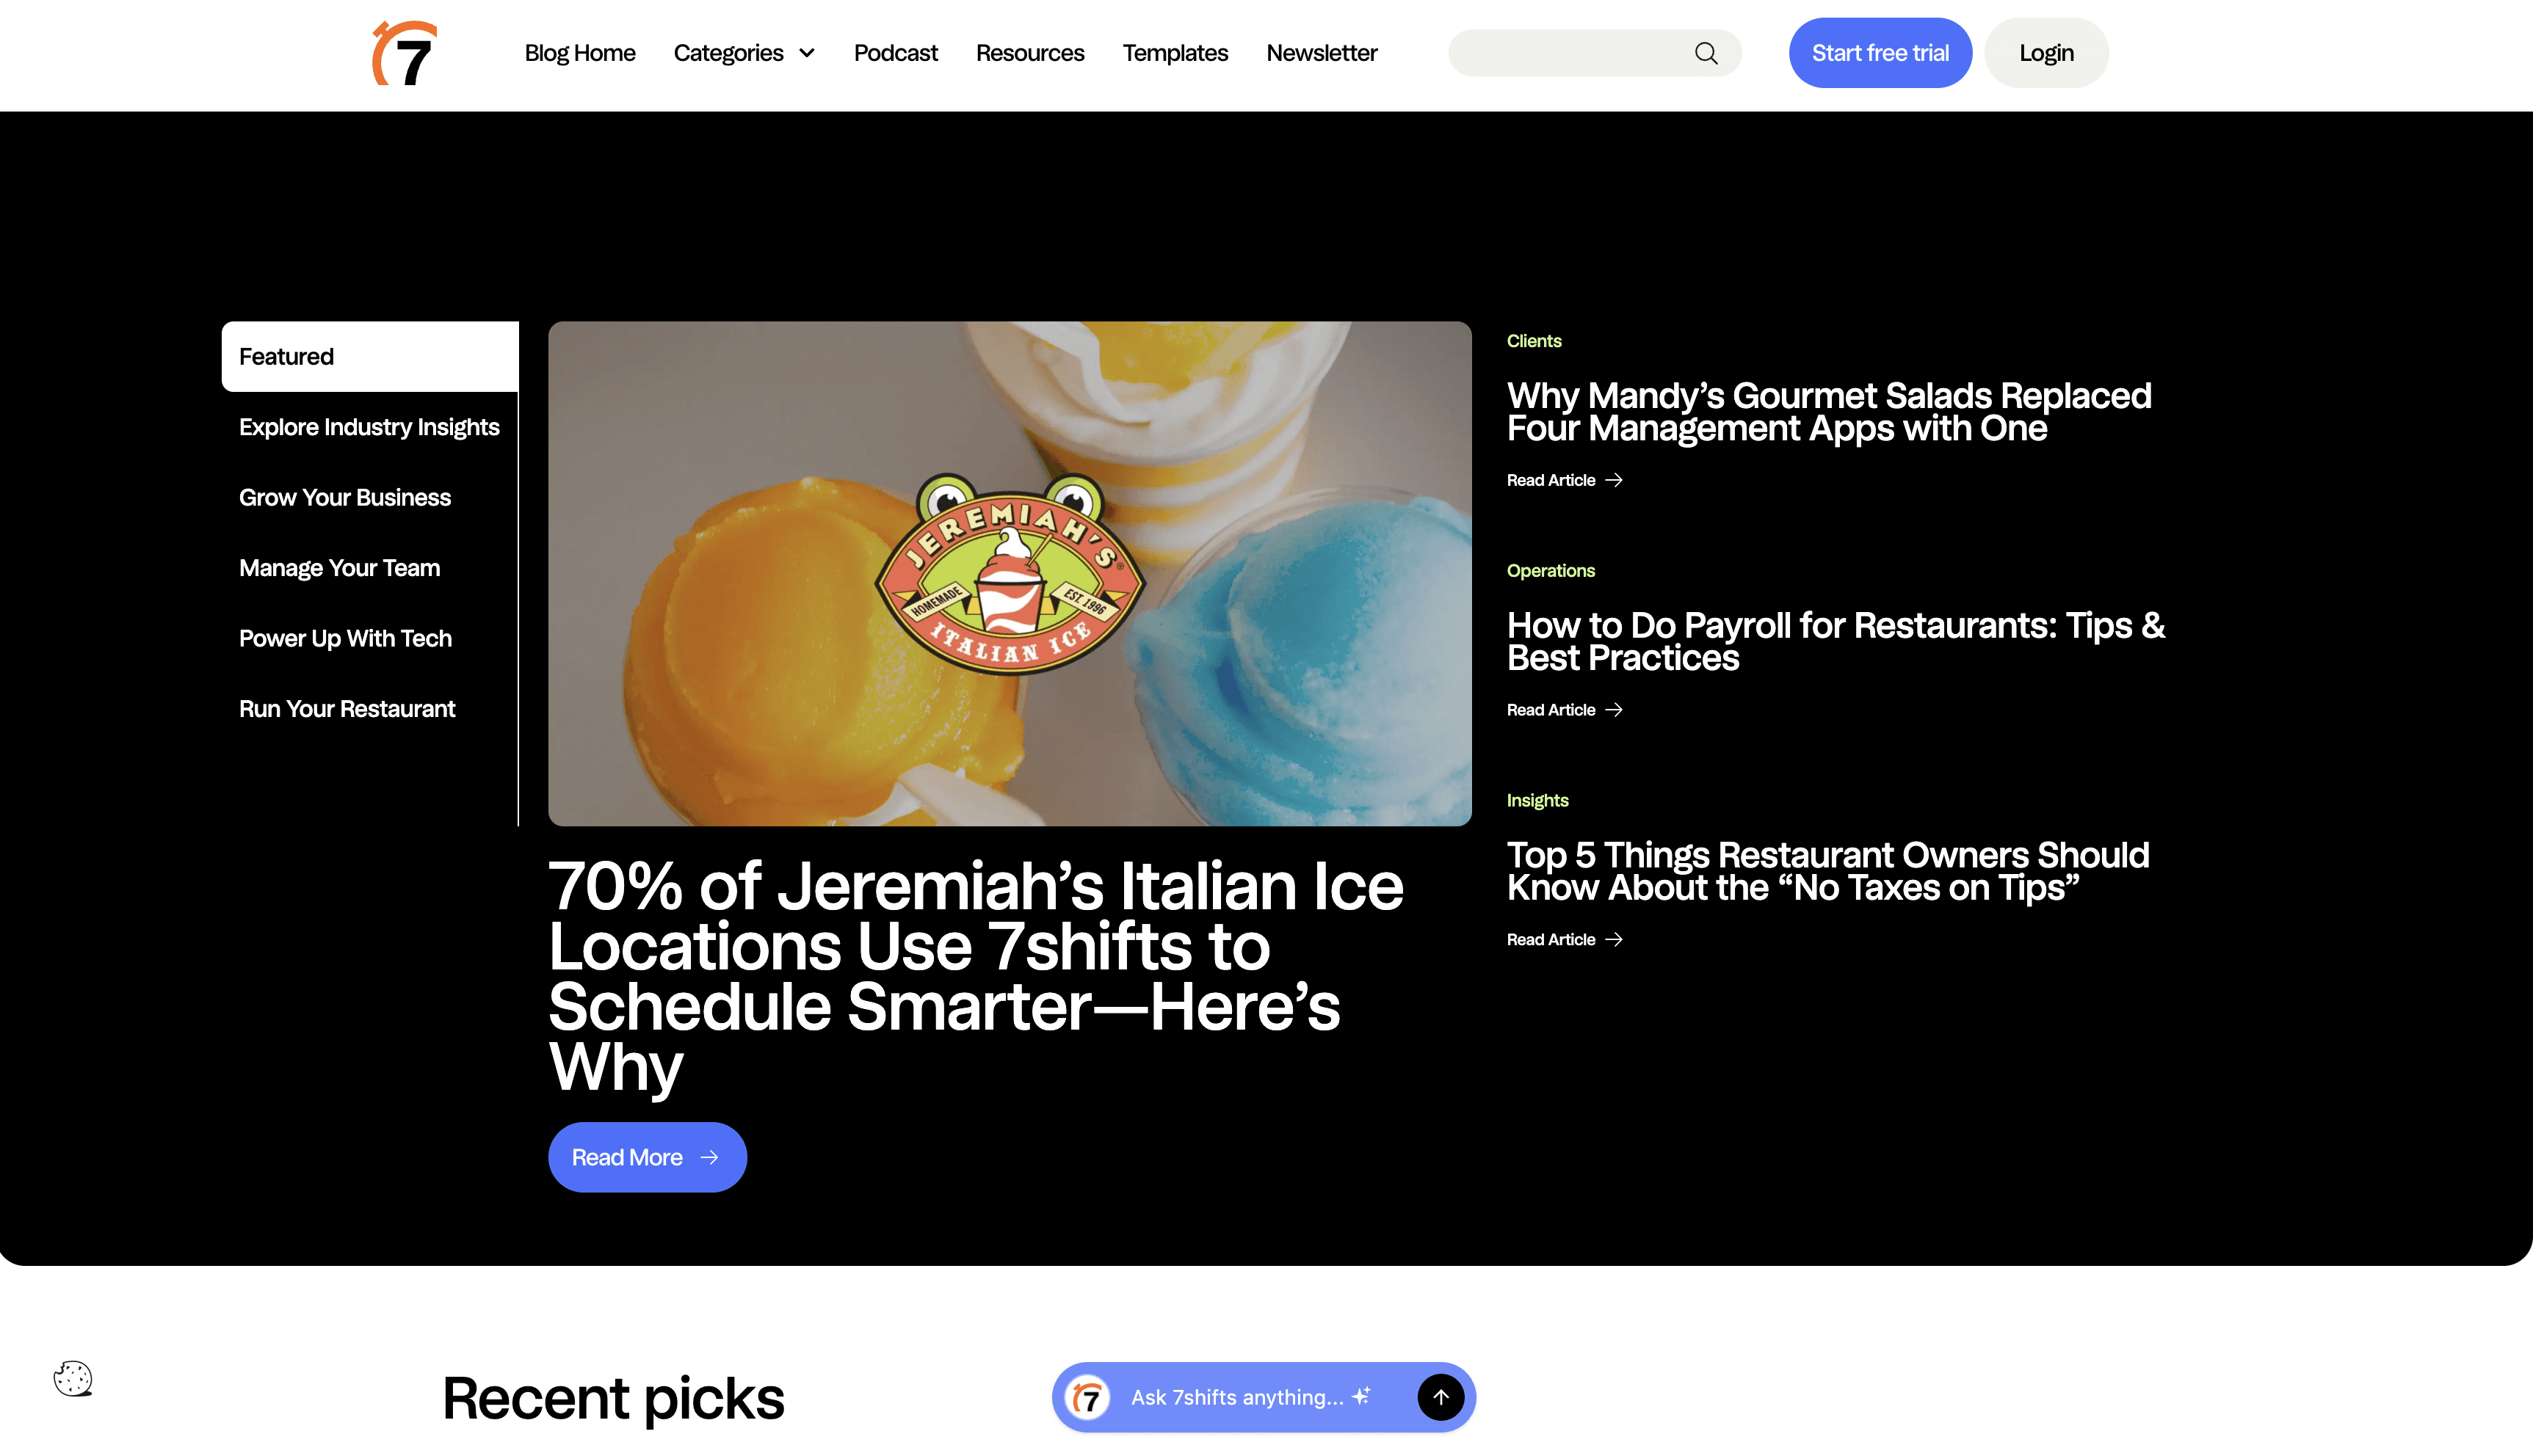This screenshot has width=2533, height=1456.
Task: Click the Login button
Action: point(2045,53)
